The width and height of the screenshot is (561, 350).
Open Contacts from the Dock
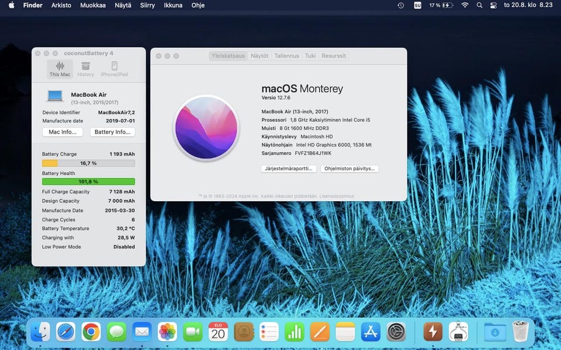coord(244,332)
